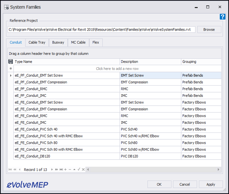Select eE_FE_Conduit_EMT Set Screw cell
229x194 pixels.
[66, 103]
